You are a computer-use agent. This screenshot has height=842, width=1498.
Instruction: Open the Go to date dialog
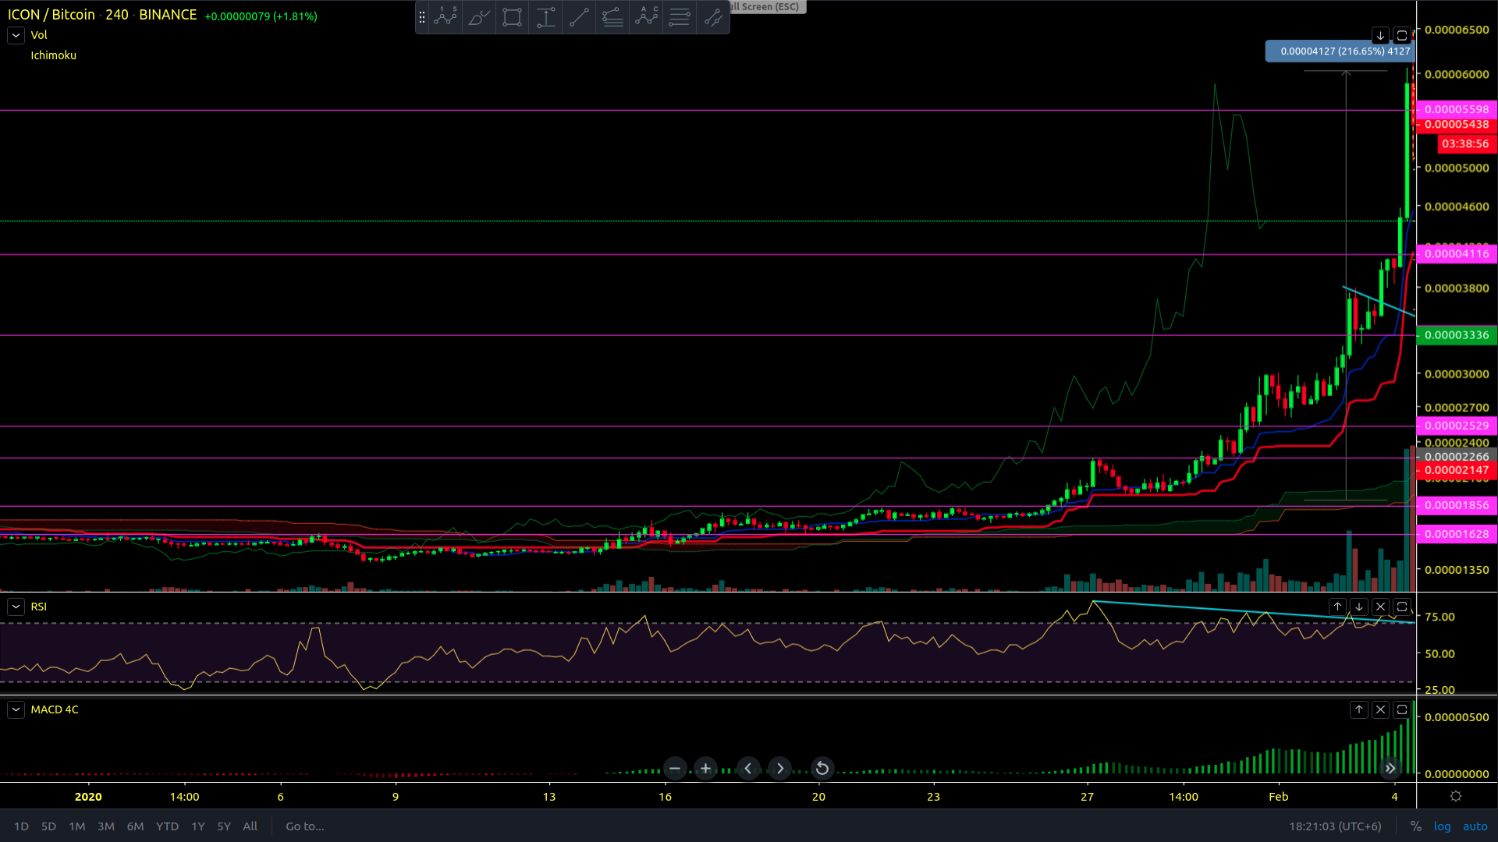(304, 826)
